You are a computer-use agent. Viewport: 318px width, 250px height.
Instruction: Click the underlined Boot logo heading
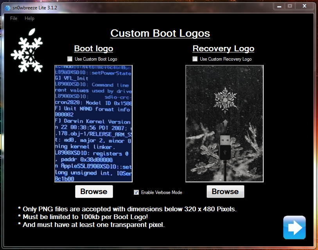[x=93, y=49]
